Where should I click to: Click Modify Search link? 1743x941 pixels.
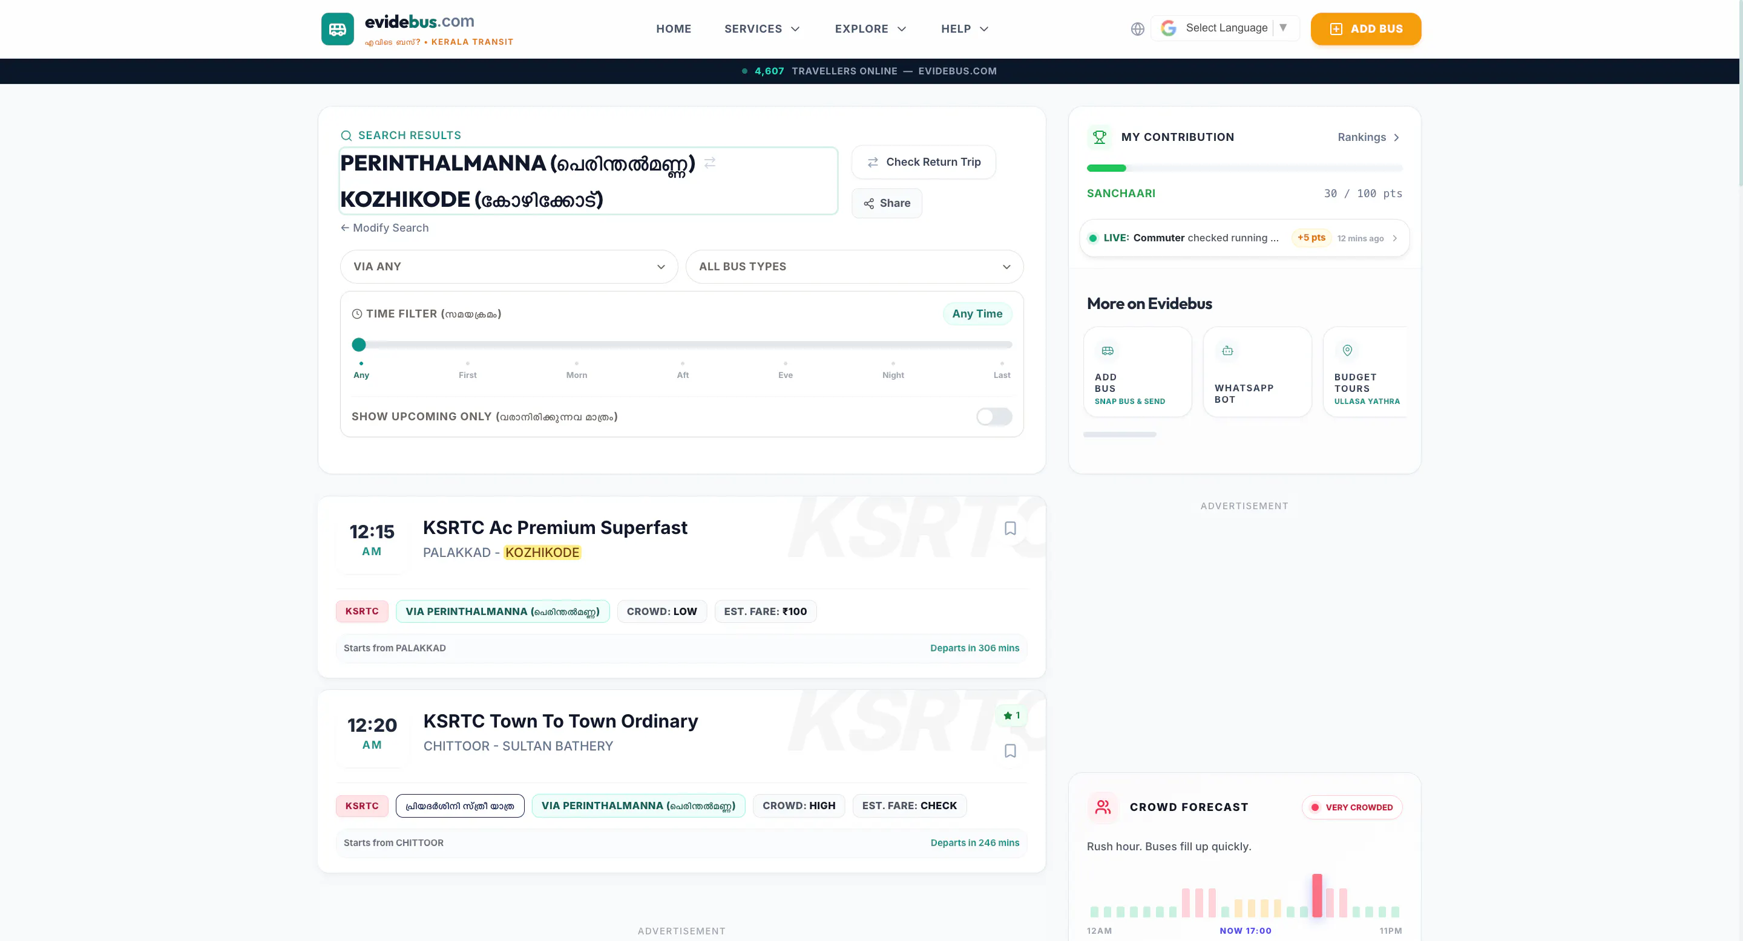pyautogui.click(x=384, y=229)
